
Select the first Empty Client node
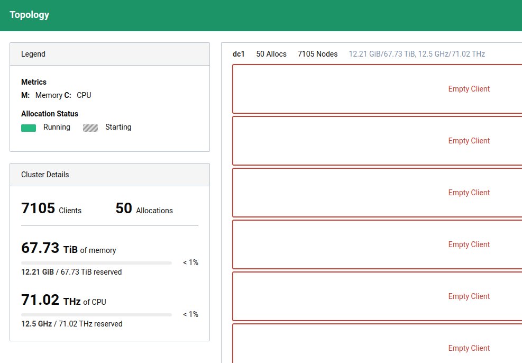tap(377, 89)
